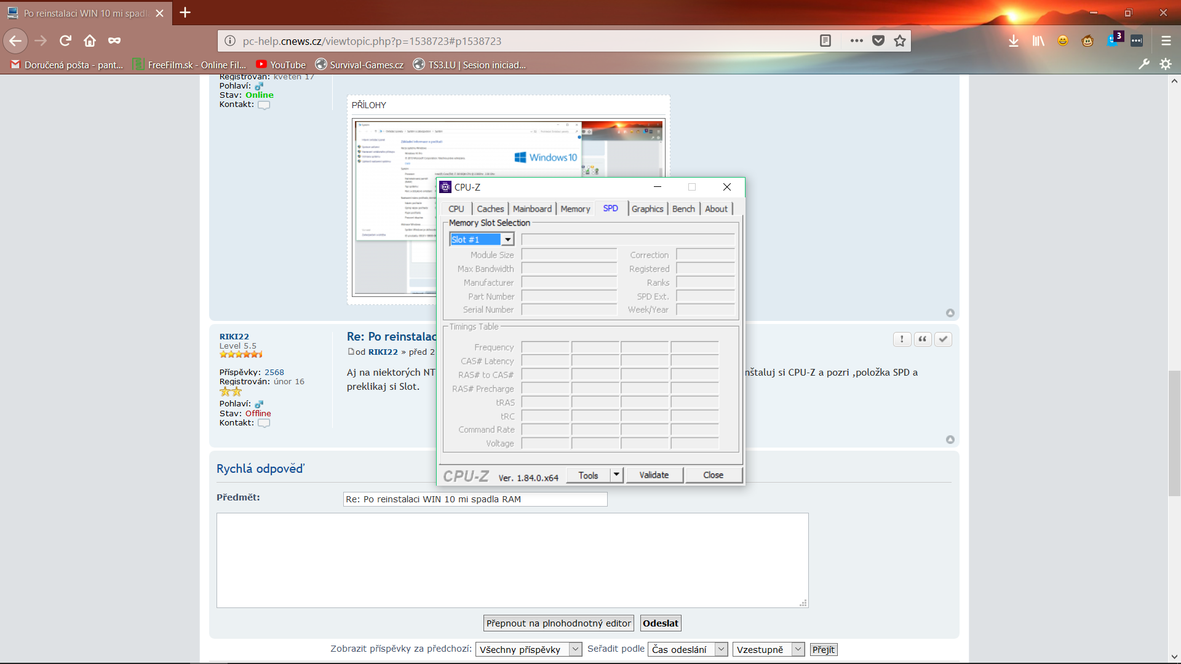
Task: Reload the current page
Action: point(65,41)
